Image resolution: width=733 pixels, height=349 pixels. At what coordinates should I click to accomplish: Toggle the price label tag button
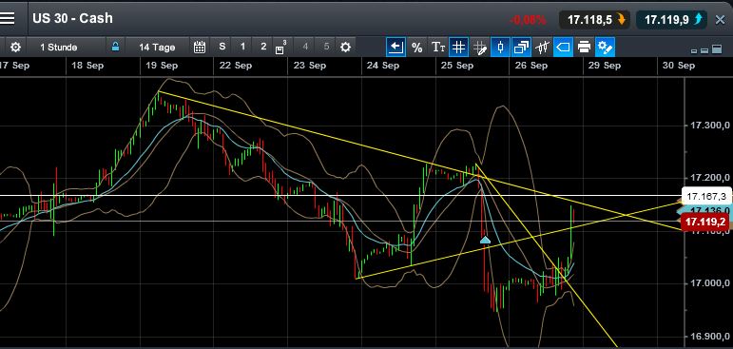click(x=563, y=48)
